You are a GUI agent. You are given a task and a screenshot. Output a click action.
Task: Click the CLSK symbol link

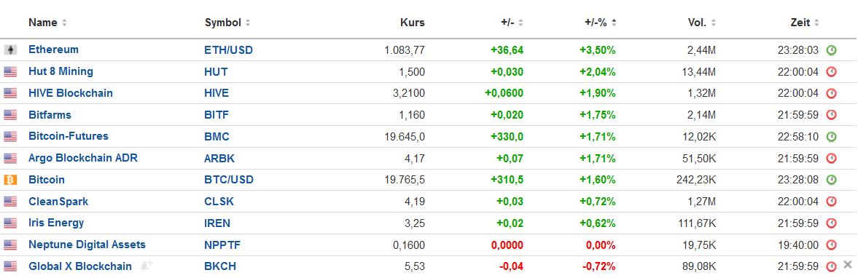coord(219,202)
